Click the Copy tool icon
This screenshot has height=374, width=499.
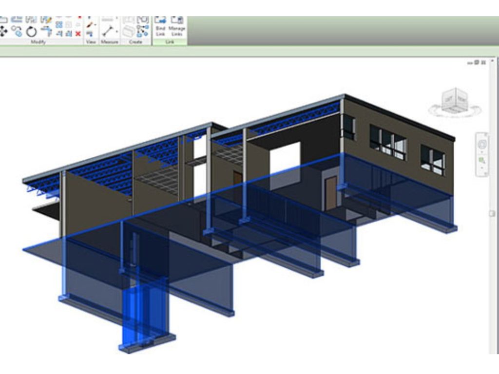(x=17, y=32)
